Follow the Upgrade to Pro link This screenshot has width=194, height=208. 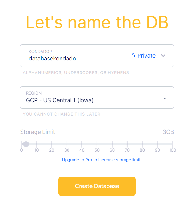(101, 160)
